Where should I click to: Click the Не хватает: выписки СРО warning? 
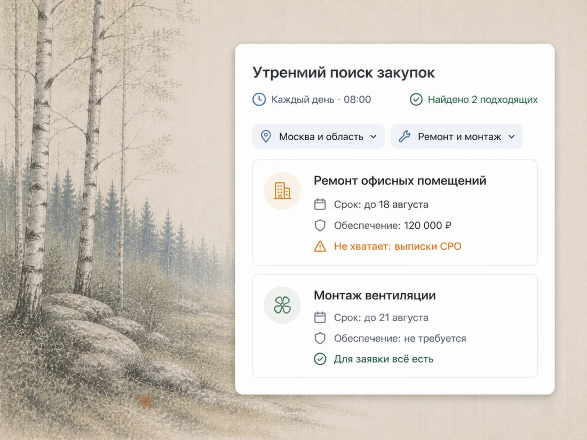point(398,246)
